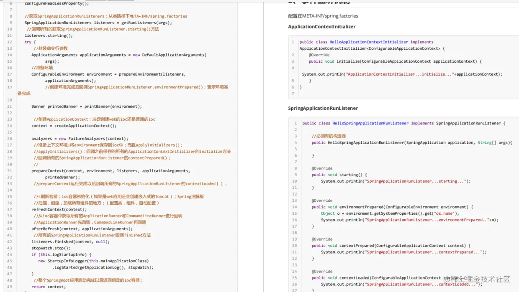This screenshot has height=292, width=519.
Task: Click the printedBanner); continuation line
Action: pyautogui.click(x=62, y=177)
